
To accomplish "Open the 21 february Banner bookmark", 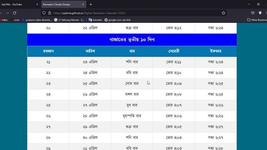I will pyautogui.click(x=69, y=20).
